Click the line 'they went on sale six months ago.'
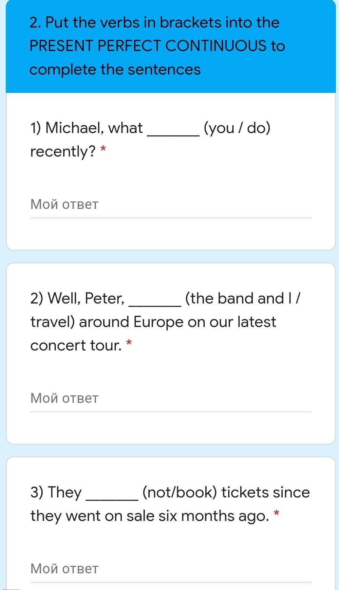Screen dimensions: 339x590 tap(150, 516)
